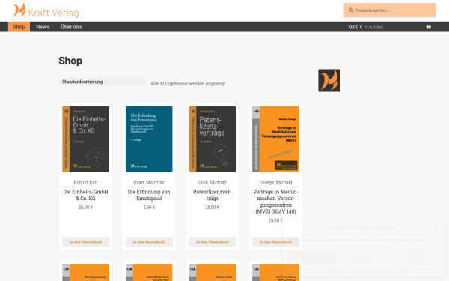Open the shopping basket icon

coord(428,27)
